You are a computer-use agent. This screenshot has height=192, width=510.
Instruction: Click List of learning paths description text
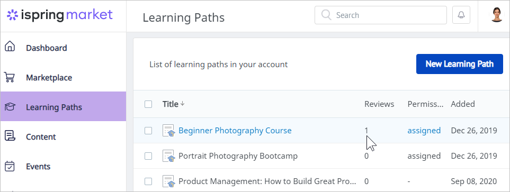tap(219, 65)
